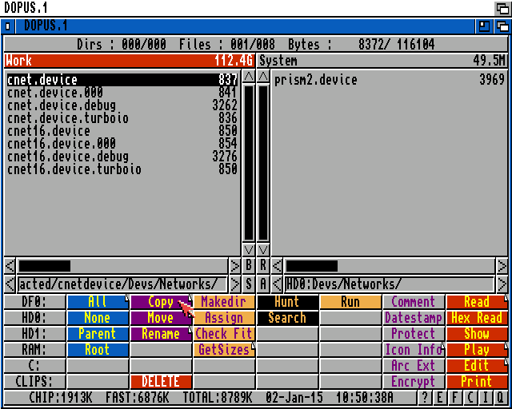
Task: Click right arrow beside acted/cnetdevice path field
Action: (234, 284)
